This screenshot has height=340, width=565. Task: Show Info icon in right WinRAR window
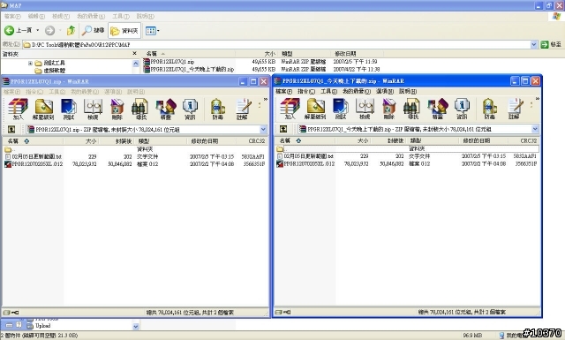coord(462,109)
